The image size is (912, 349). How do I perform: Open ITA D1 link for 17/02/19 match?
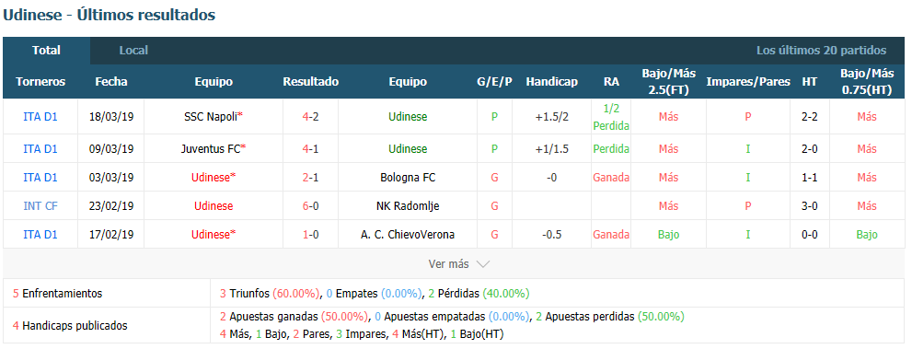tap(40, 235)
